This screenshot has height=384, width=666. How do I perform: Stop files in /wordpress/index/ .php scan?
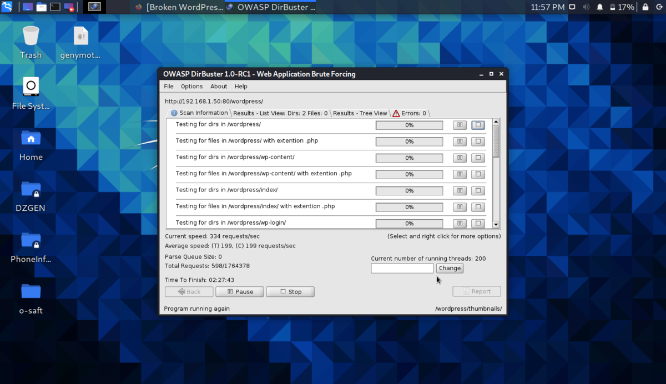[x=478, y=207]
